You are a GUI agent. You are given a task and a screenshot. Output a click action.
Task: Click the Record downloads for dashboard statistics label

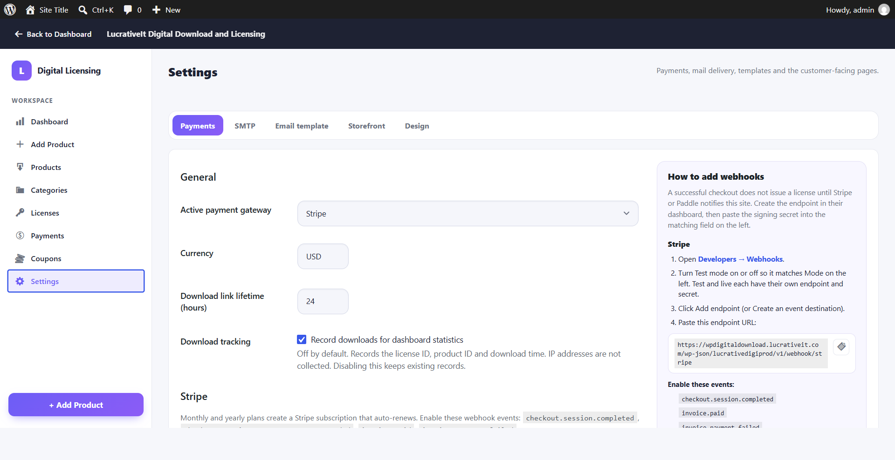coord(387,340)
